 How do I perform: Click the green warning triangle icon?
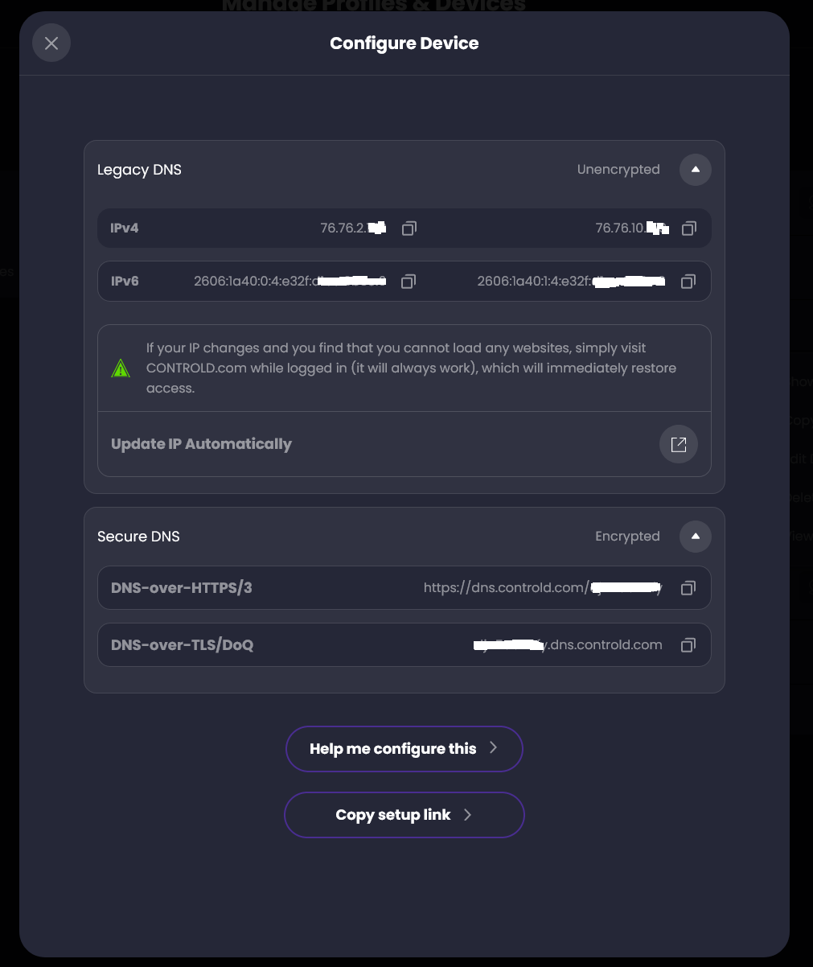click(x=121, y=368)
